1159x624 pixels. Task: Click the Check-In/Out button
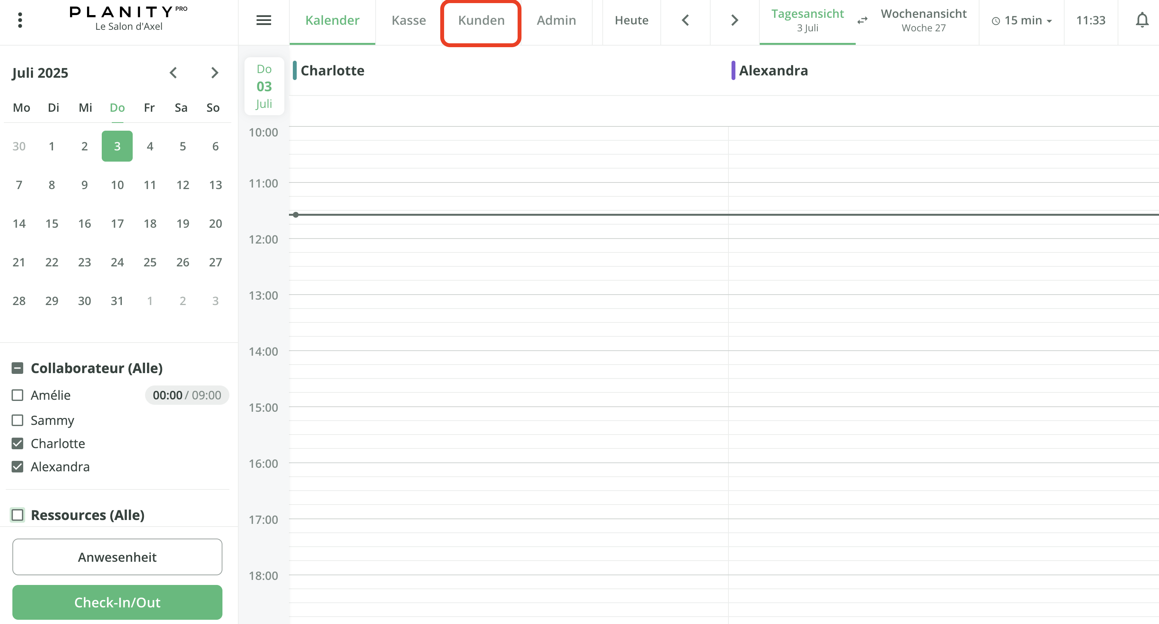117,602
